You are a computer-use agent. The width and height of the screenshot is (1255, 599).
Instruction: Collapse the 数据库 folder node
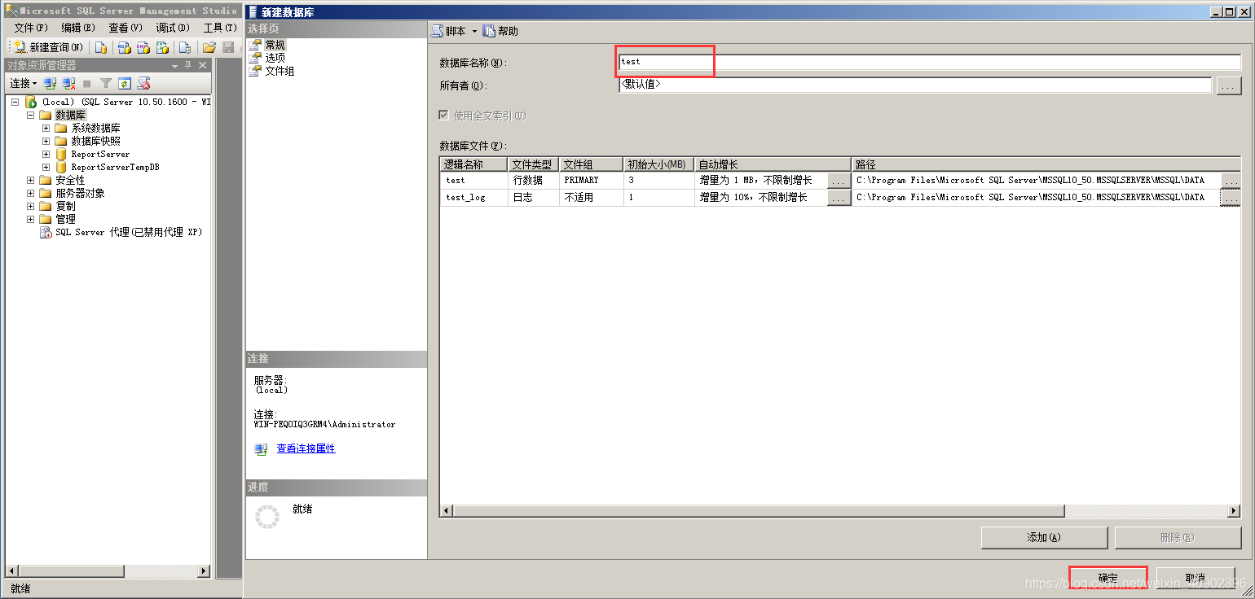coord(30,115)
